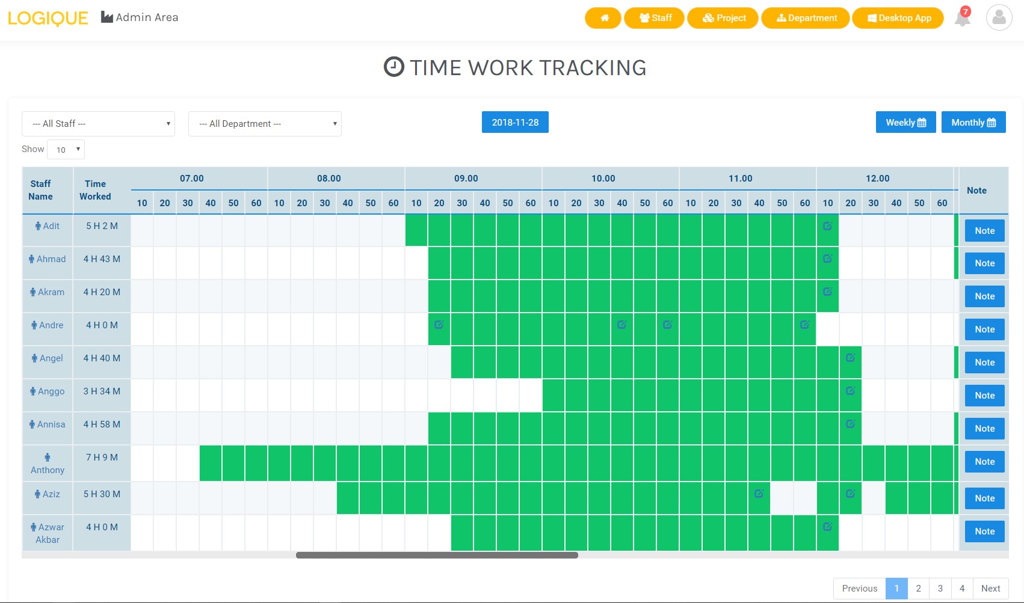Open the All Department dropdown
The width and height of the screenshot is (1024, 603).
point(265,124)
